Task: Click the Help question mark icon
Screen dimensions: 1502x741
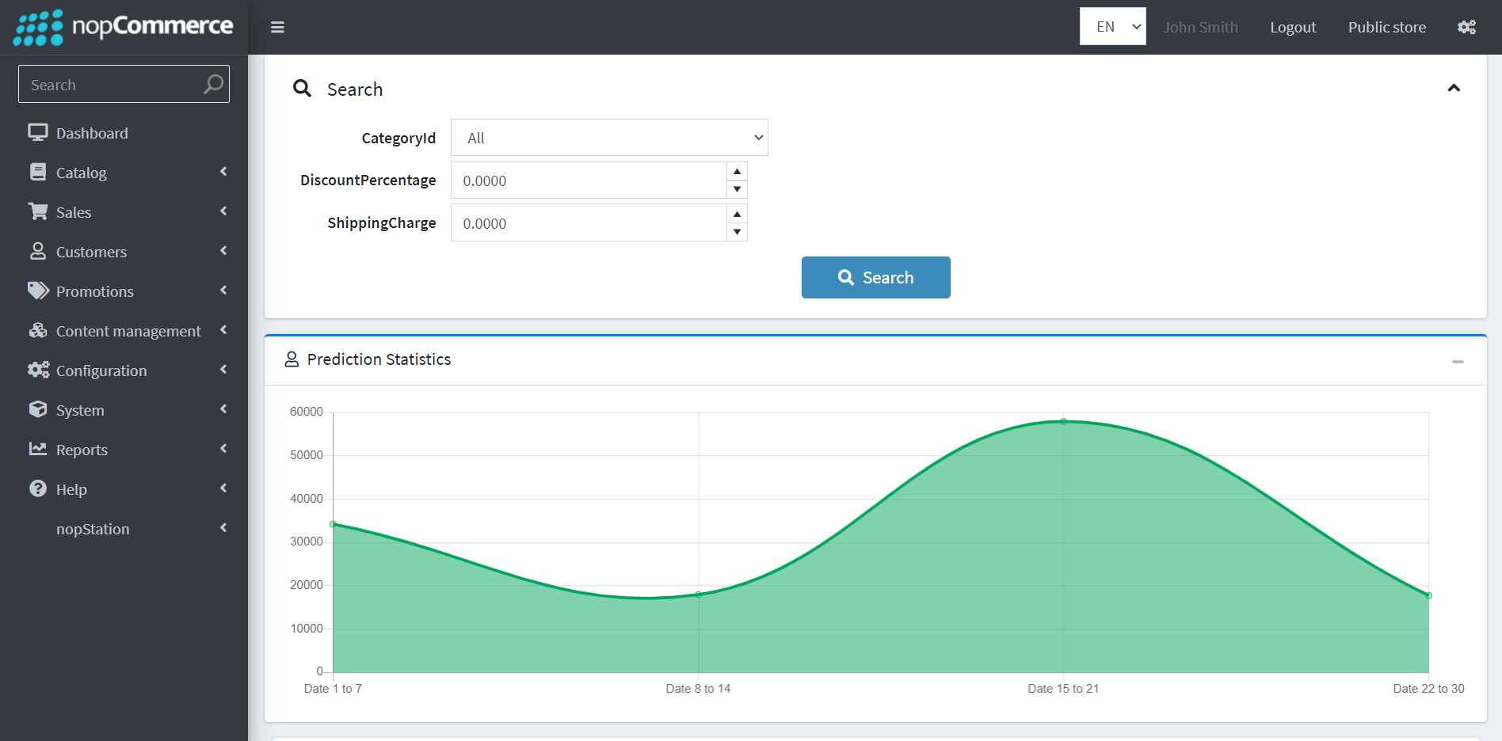Action: tap(37, 488)
